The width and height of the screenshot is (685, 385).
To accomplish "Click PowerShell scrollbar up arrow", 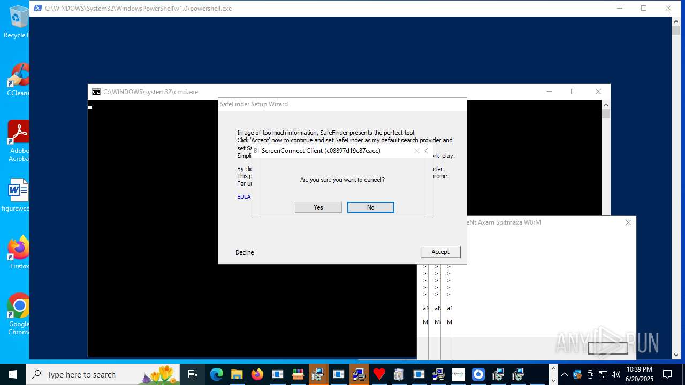I will [x=676, y=21].
